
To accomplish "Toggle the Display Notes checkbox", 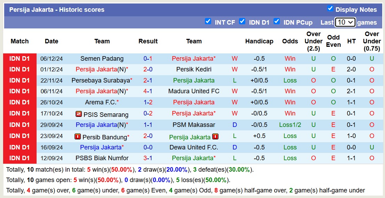I will [x=330, y=9].
